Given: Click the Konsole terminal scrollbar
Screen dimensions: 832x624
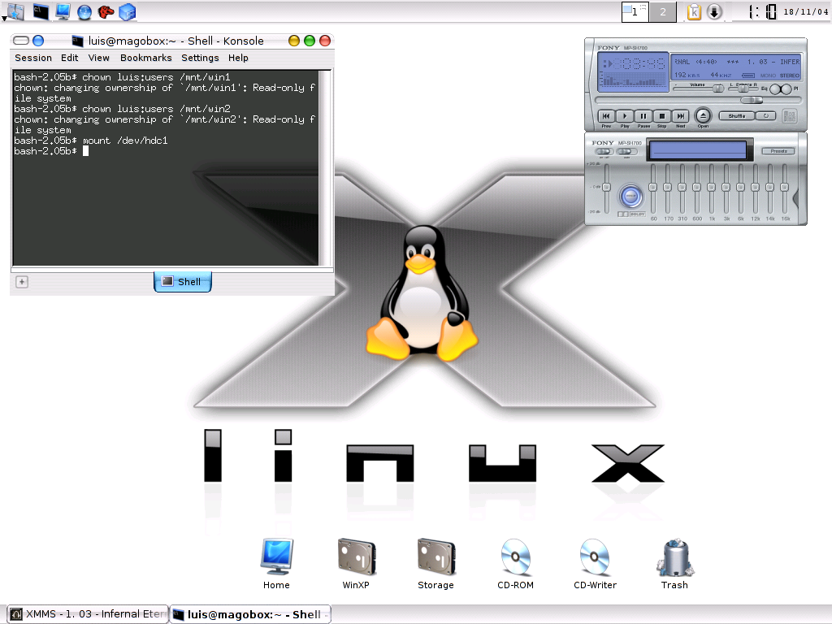Looking at the screenshot, I should point(325,167).
